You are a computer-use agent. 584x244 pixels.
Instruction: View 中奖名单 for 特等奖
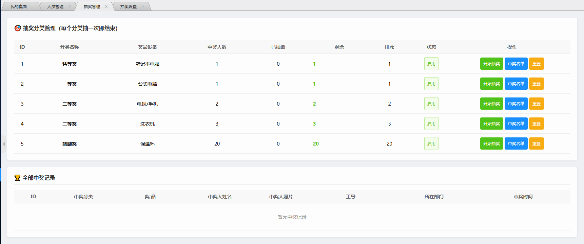tap(516, 64)
